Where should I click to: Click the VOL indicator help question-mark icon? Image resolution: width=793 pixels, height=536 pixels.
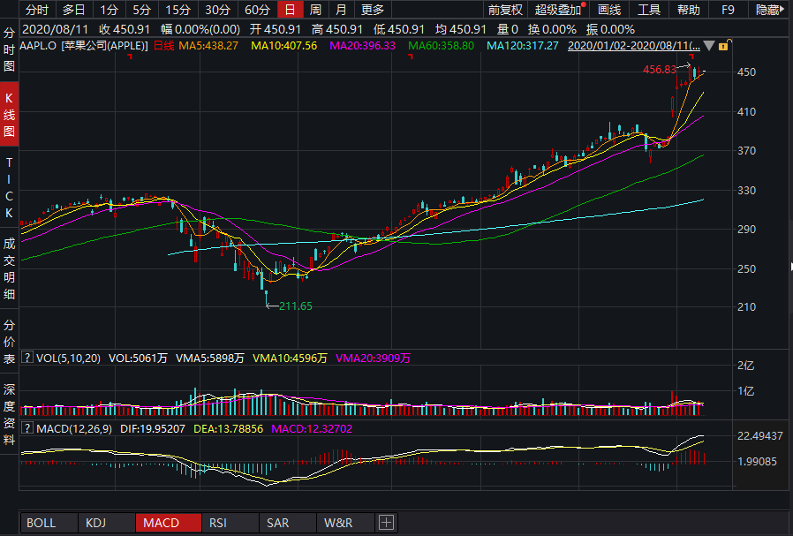coord(26,359)
